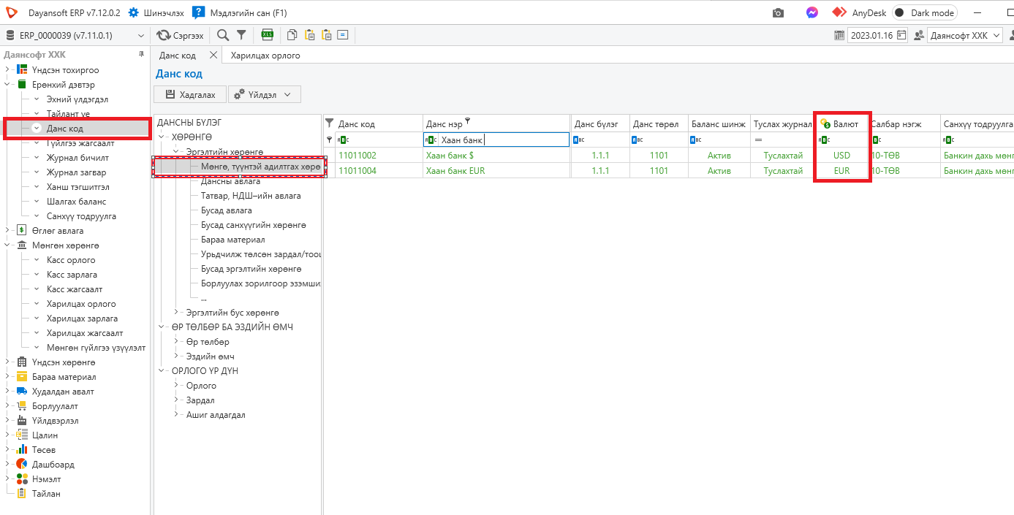Launch AnyDesk from the title bar
Screen dimensions: 1014x515
[858, 13]
